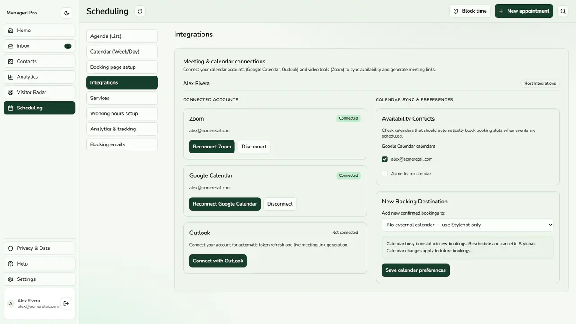This screenshot has height=324, width=576.
Task: Click the Block time button
Action: (x=470, y=11)
